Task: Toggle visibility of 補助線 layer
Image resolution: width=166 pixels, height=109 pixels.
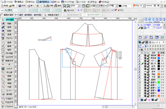Action: (145, 55)
